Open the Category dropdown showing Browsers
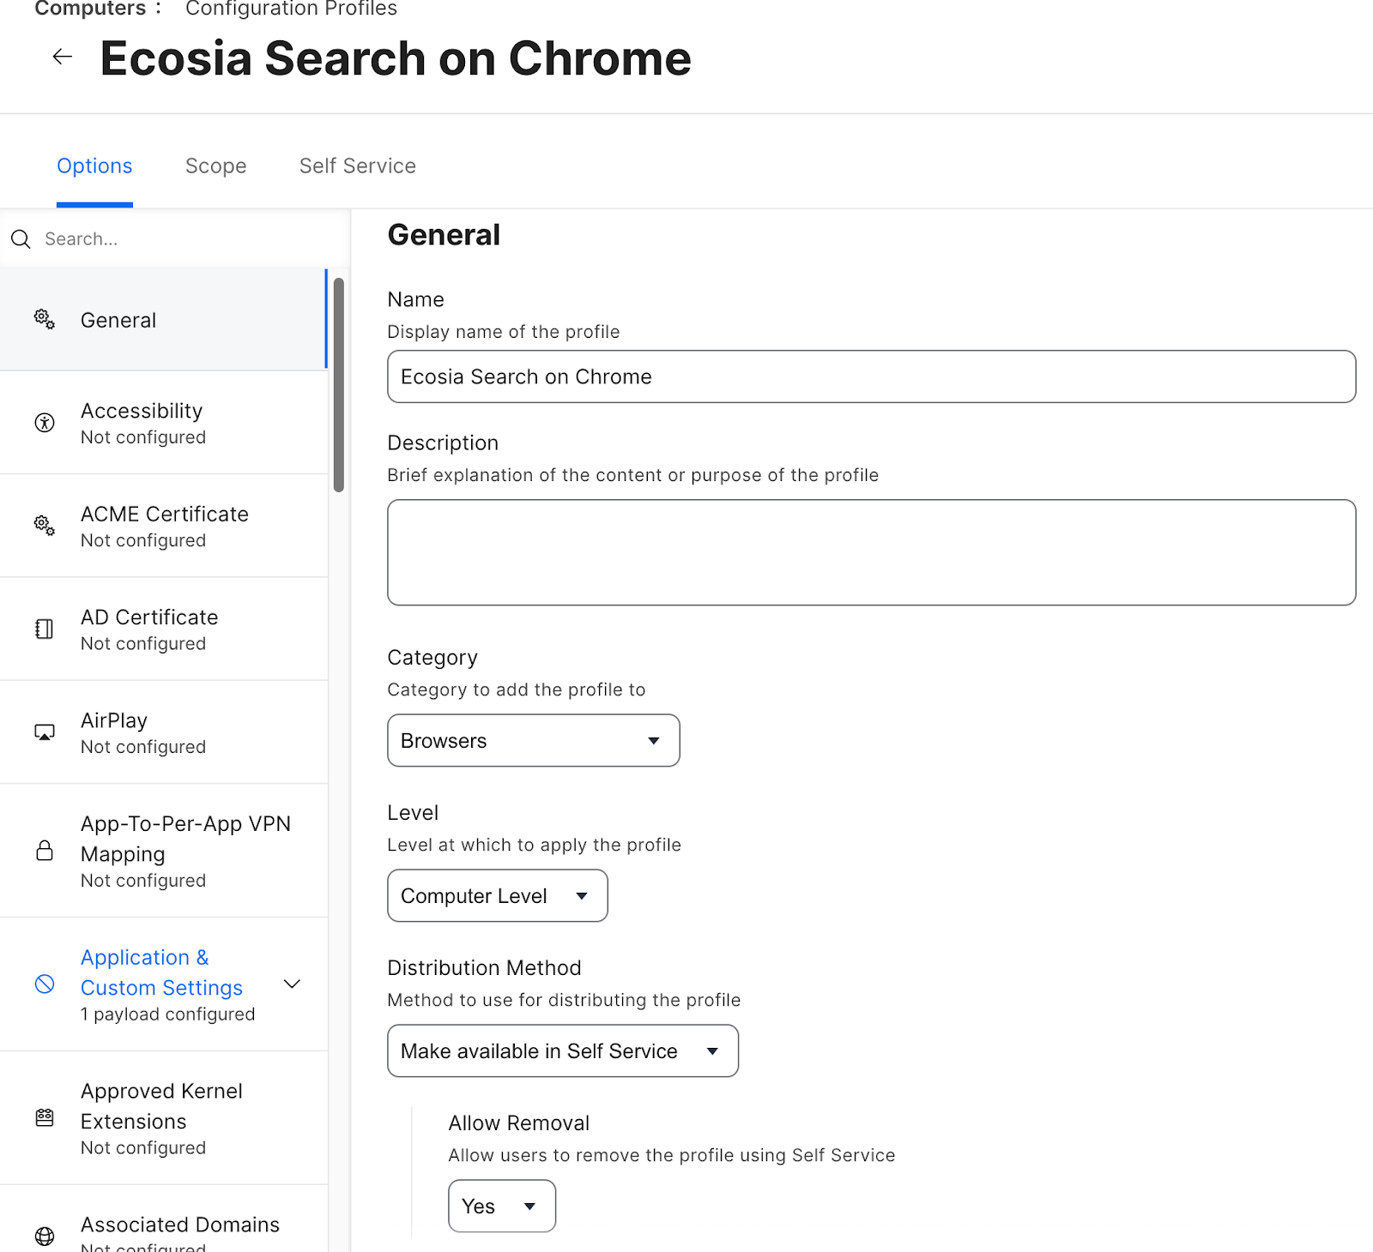This screenshot has height=1252, width=1373. [534, 741]
